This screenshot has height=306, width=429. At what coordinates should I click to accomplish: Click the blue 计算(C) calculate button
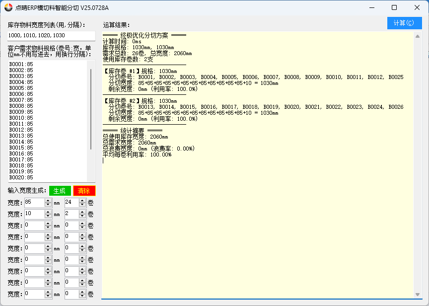pos(404,23)
